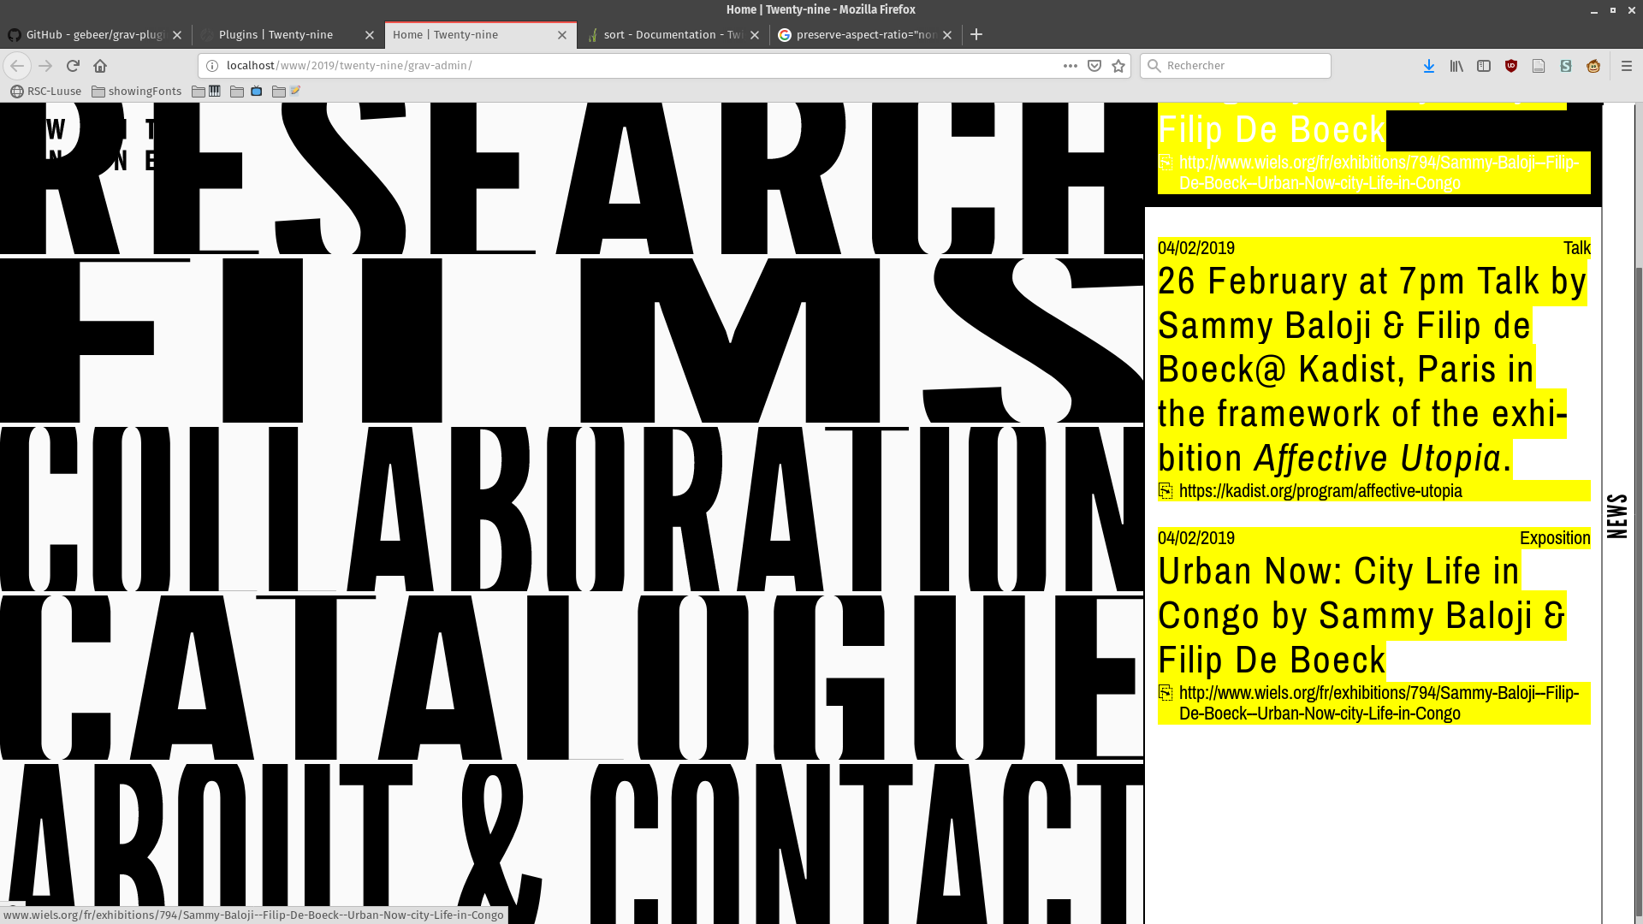Open page actions three-dots menu
Screen dimensions: 1643x924
pyautogui.click(x=1070, y=66)
